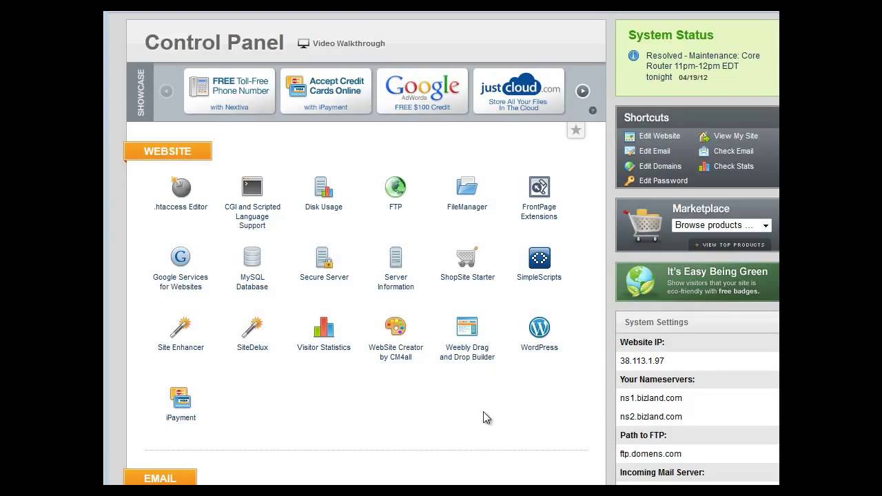Launch the WordPress icon
882x496 pixels.
click(x=539, y=327)
